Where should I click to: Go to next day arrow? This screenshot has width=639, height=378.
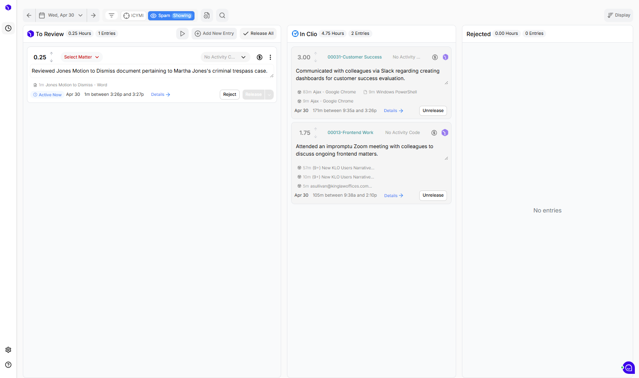pyautogui.click(x=93, y=15)
